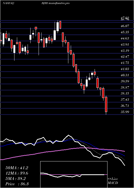The width and height of the screenshot is (134, 188).
Task: Click the 5MA : 38.2 readout
Action: click(16, 179)
